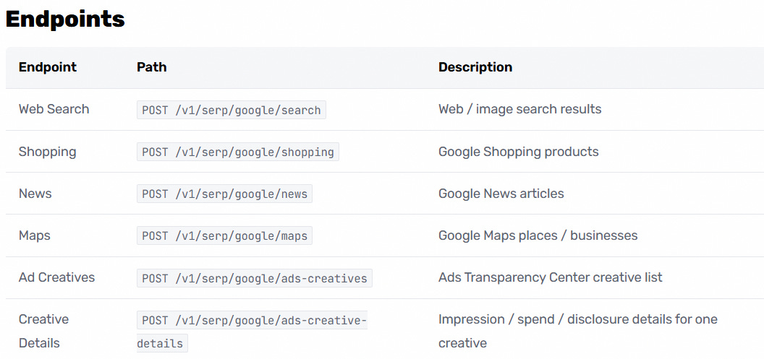Click the Endpoints heading

pos(65,20)
